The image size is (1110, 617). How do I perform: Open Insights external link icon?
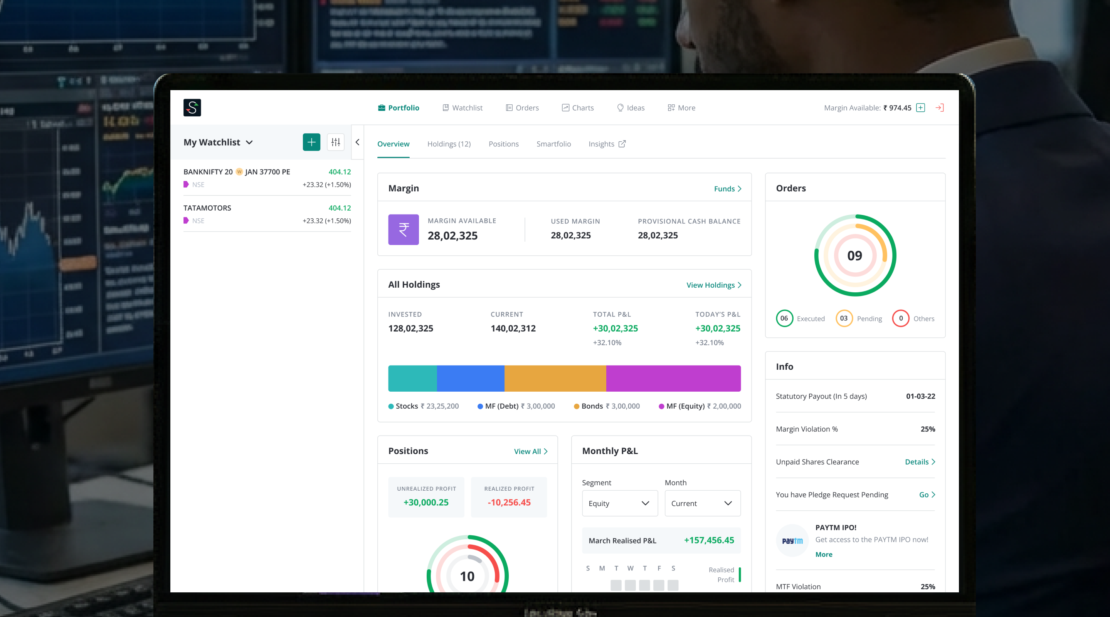click(x=622, y=144)
